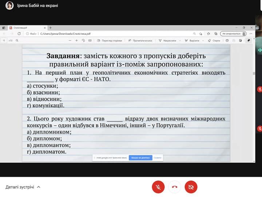Rotate the PDF page with rotate icon
The image size is (262, 197).
pyautogui.click(x=83, y=40)
